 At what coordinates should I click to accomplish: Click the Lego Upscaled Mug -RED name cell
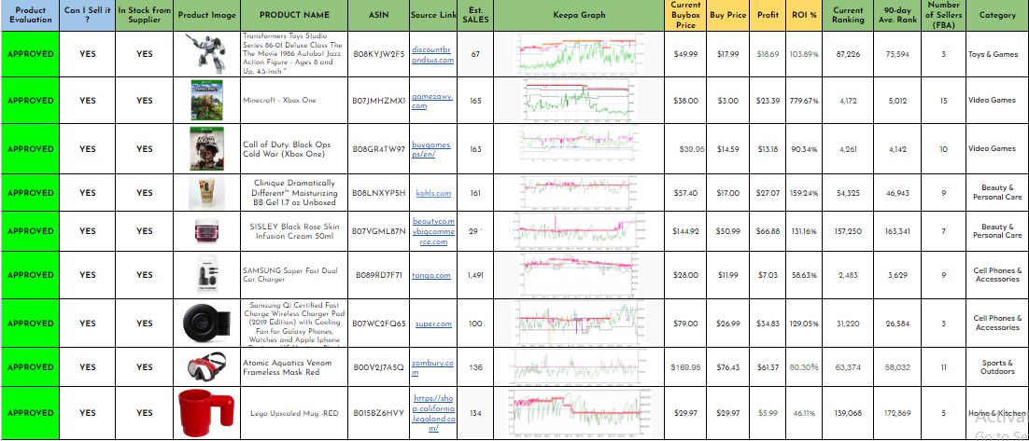pyautogui.click(x=295, y=413)
